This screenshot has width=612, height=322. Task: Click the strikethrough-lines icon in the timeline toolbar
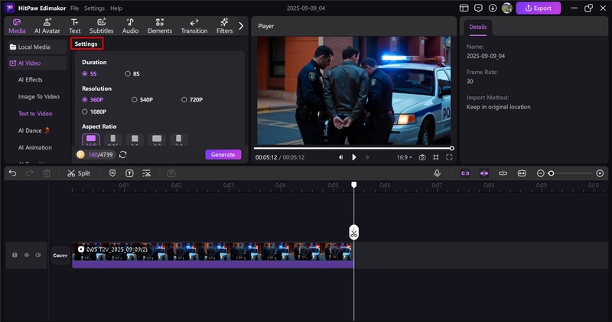(x=146, y=173)
